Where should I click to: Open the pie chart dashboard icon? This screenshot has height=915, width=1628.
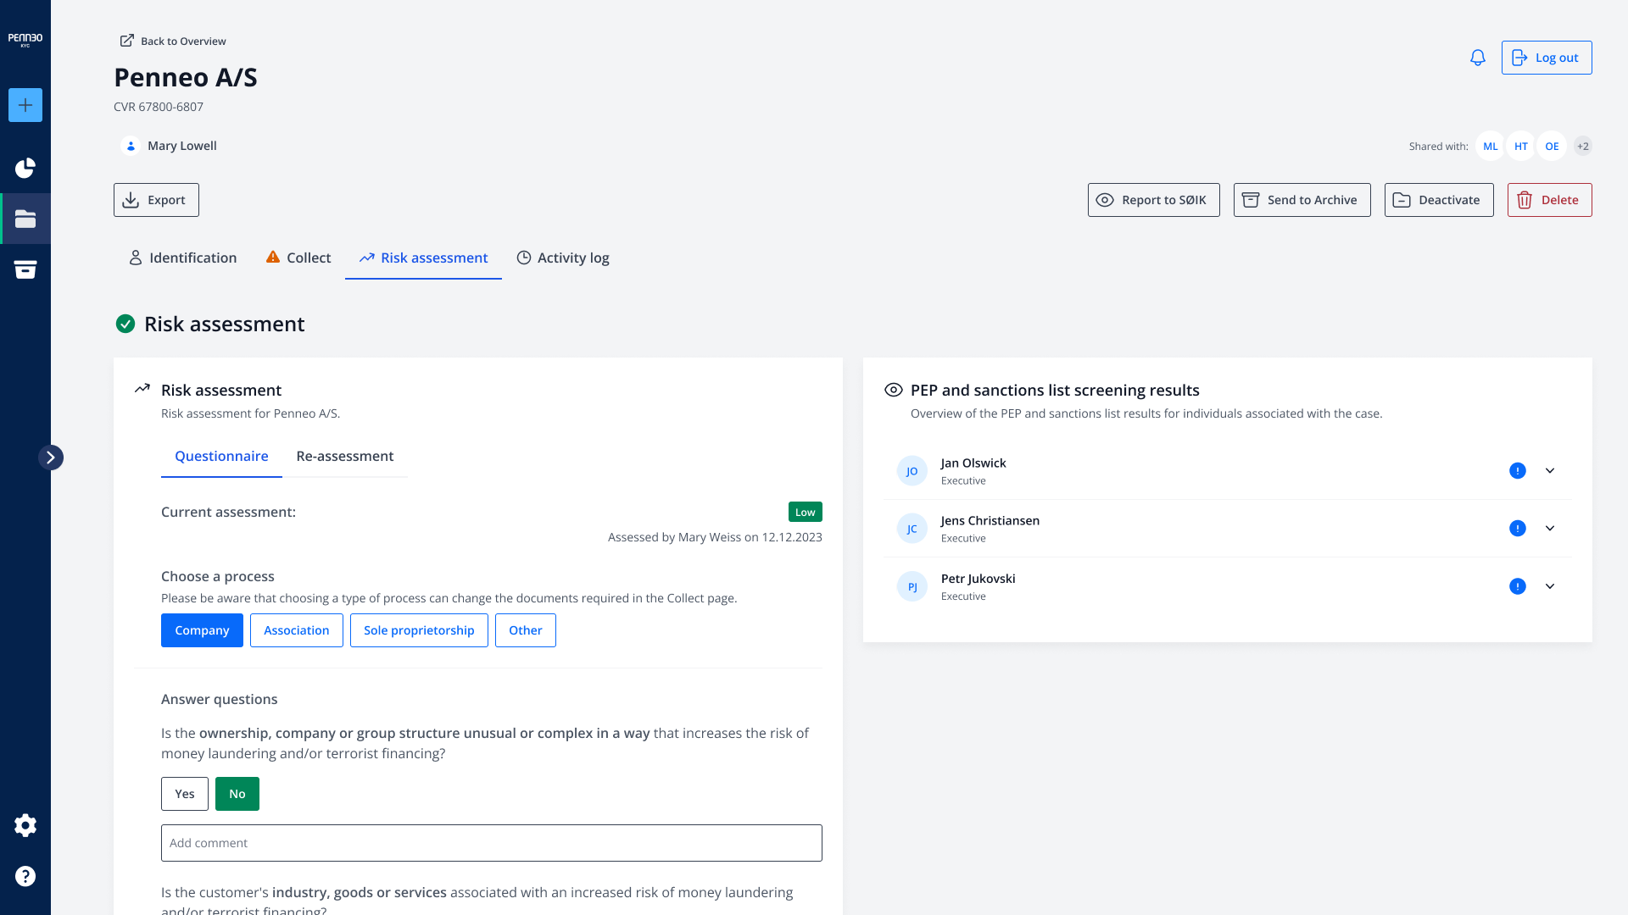click(25, 168)
